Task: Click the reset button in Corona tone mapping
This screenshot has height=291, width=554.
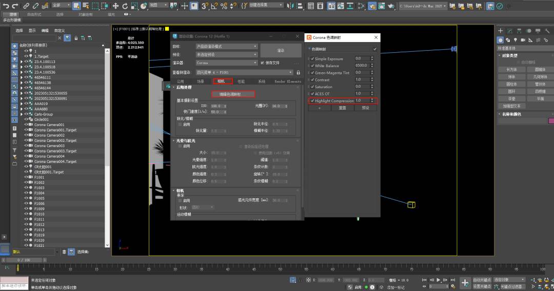Action: (342, 108)
